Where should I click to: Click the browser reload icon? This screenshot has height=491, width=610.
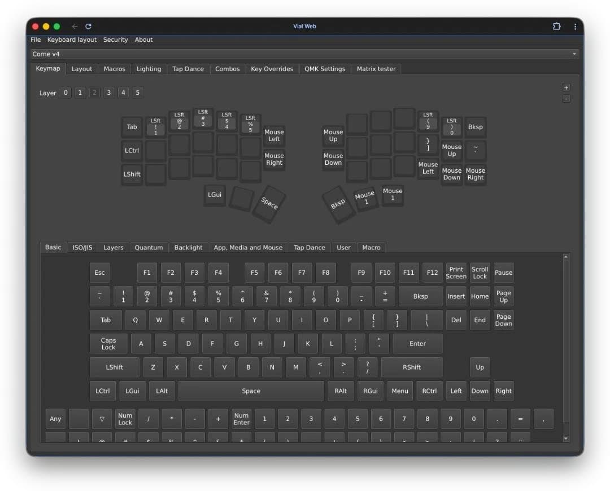(x=88, y=26)
